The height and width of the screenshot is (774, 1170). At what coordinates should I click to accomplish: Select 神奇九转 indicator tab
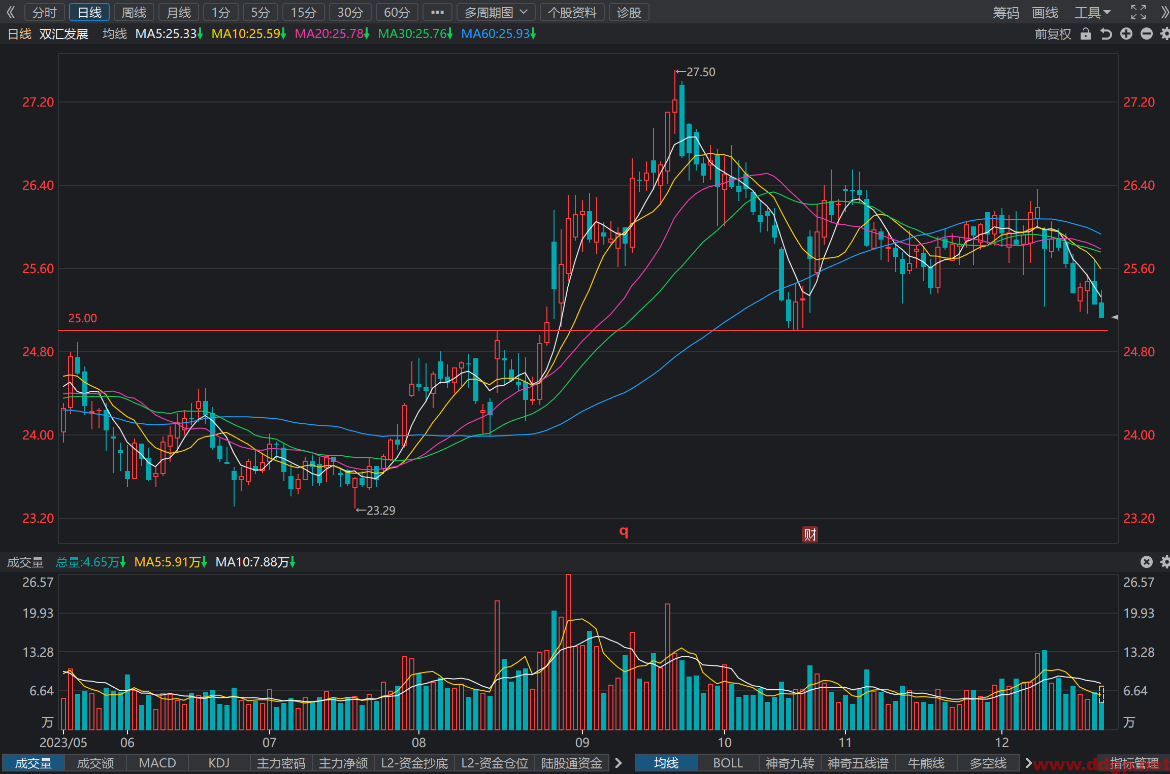[790, 763]
